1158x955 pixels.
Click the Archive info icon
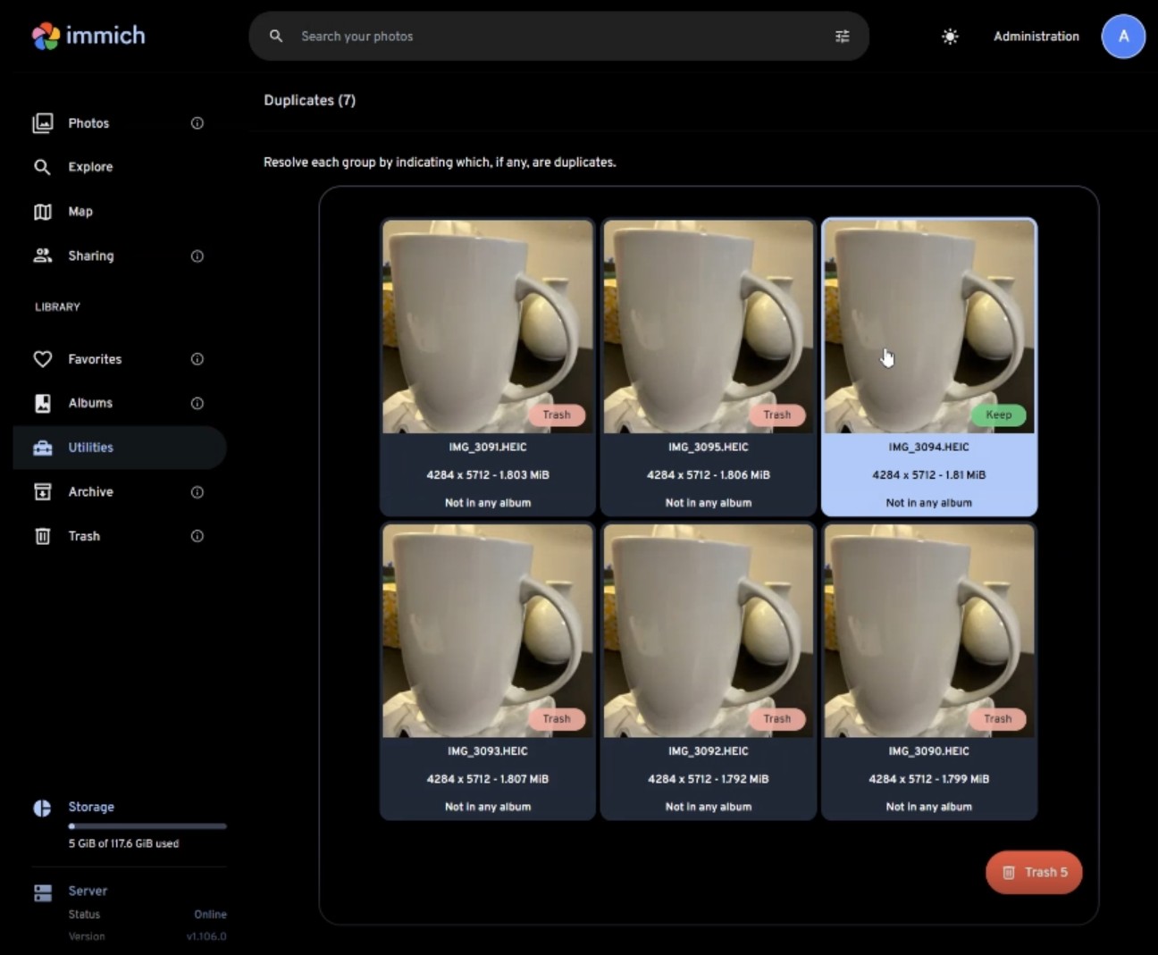tap(197, 492)
